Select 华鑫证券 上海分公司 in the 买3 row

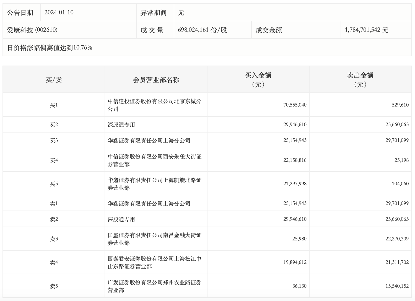coord(149,141)
